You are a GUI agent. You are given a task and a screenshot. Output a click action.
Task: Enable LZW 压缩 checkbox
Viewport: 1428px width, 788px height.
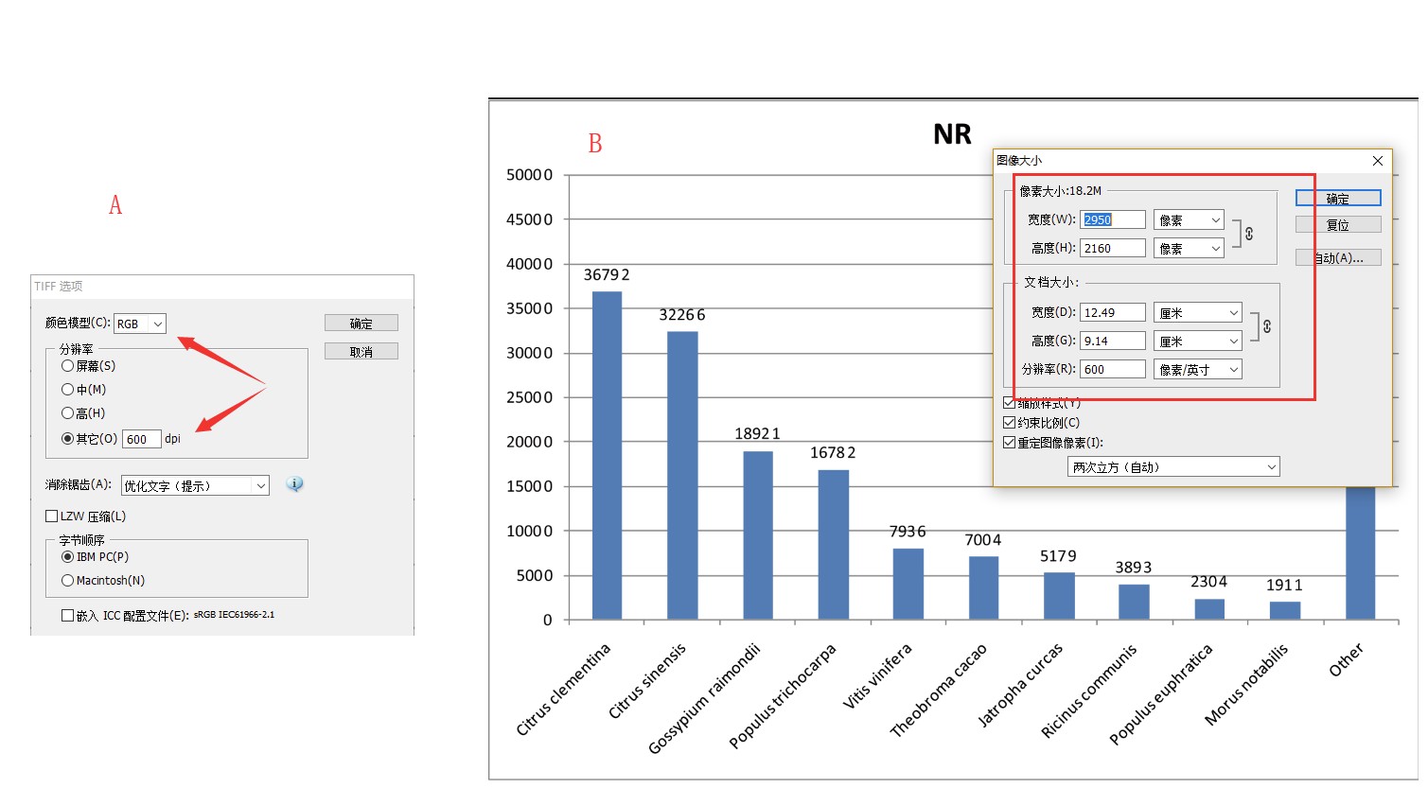[x=52, y=517]
